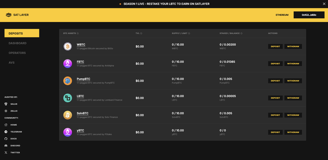Open the wallet address menu 0x1C2...b83c
Image resolution: width=328 pixels, height=160 pixels.
pos(309,15)
